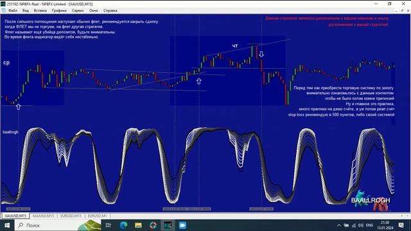Screen dimensions: 411x231
Task: Open Task View on the taskbar
Action: 109,225
